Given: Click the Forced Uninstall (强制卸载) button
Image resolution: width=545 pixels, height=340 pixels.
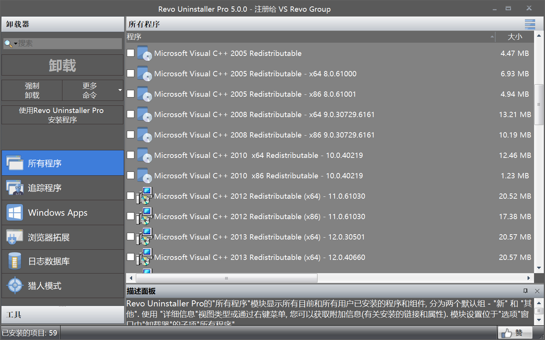Looking at the screenshot, I should [32, 90].
